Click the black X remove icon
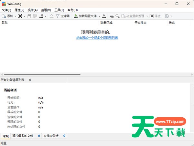The image size is (194, 146). click(x=20, y=16)
